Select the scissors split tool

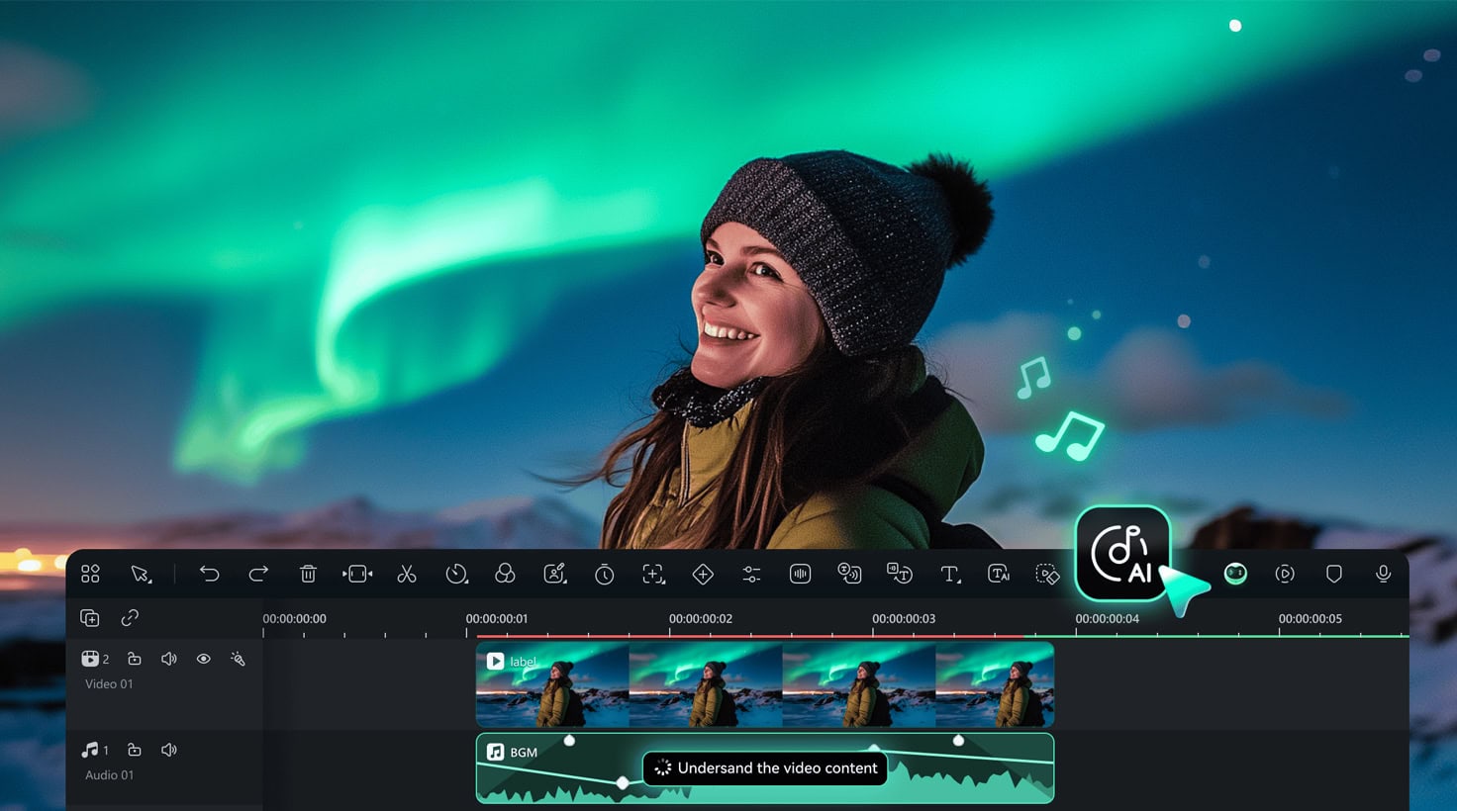(x=407, y=574)
